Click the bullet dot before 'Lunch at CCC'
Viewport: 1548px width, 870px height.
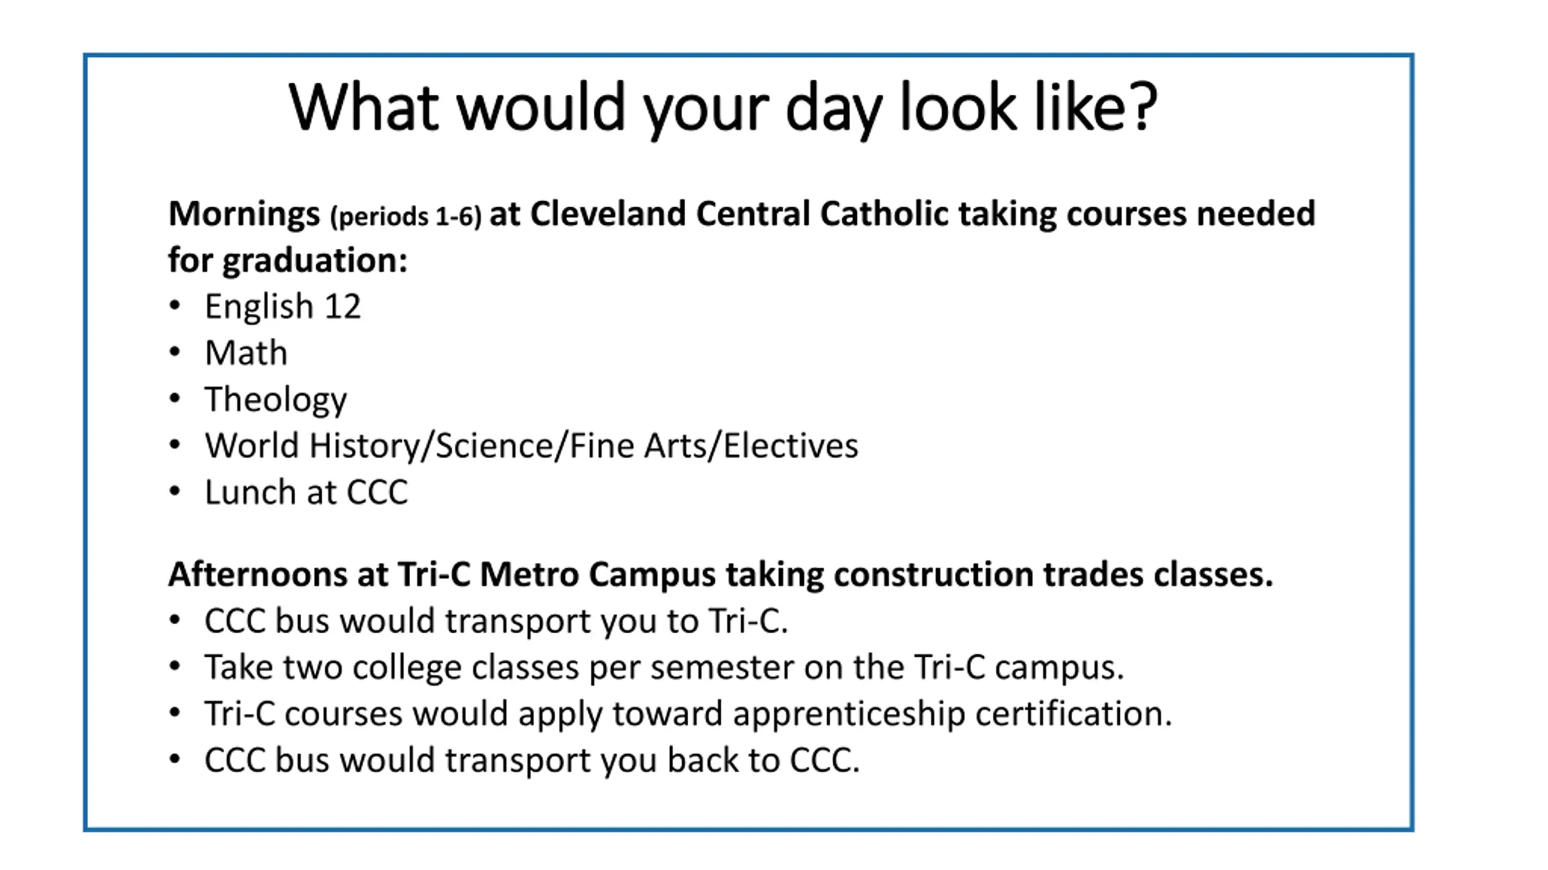point(175,491)
